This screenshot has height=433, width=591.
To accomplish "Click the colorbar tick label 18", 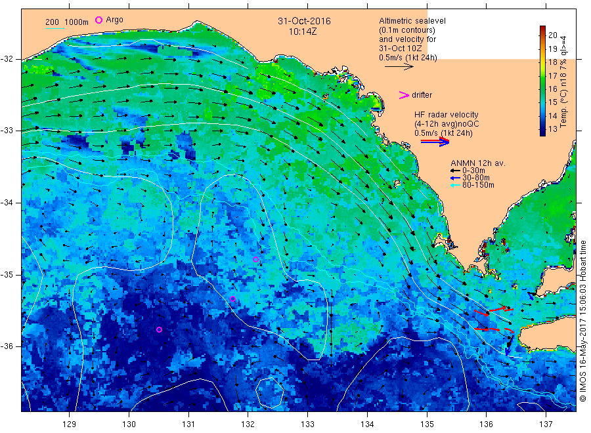I will [553, 62].
